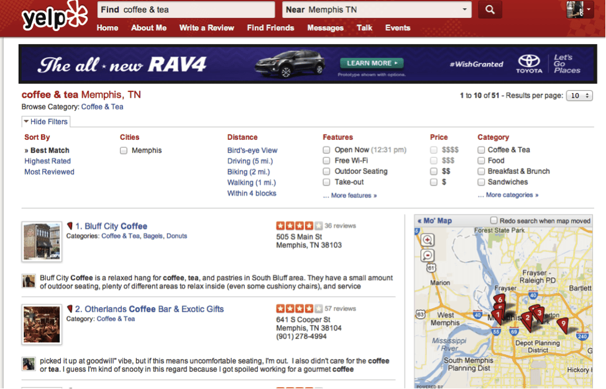Select map pin number 3
The height and width of the screenshot is (389, 606).
click(539, 313)
